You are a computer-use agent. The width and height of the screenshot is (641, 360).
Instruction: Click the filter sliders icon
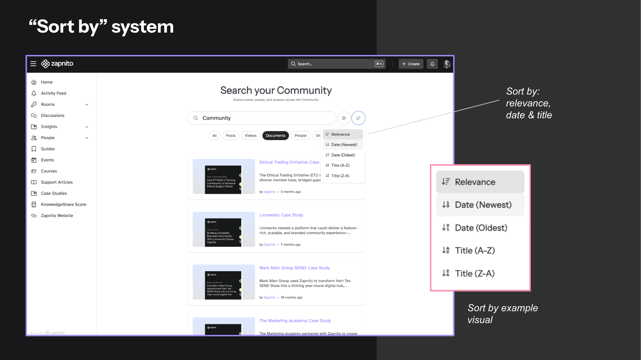(344, 118)
